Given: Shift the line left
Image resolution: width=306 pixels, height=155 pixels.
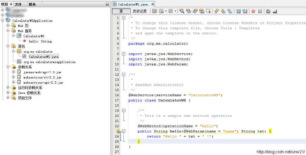Looking at the screenshot, I should [238, 11].
